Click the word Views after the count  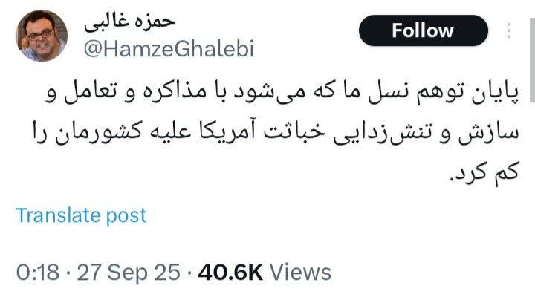[x=301, y=273]
